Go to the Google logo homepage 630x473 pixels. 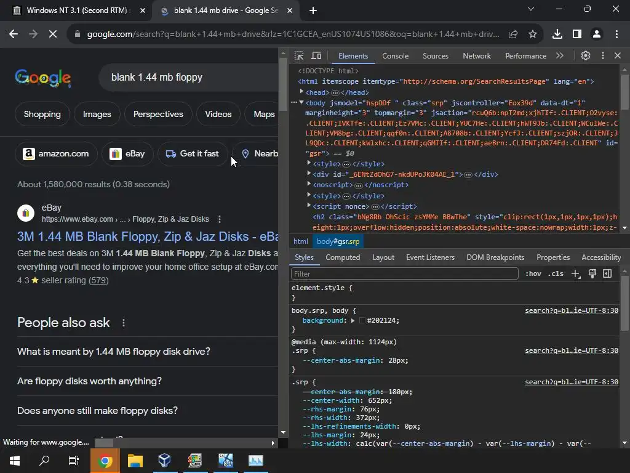click(43, 78)
